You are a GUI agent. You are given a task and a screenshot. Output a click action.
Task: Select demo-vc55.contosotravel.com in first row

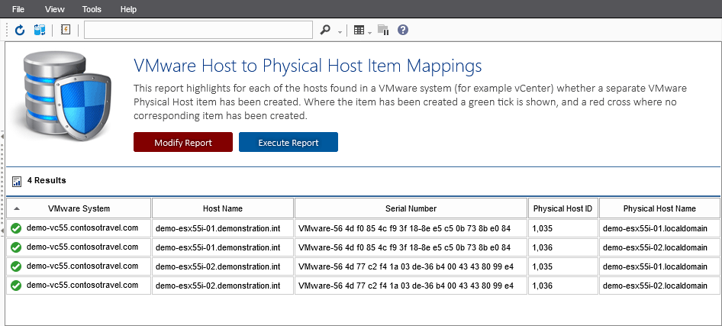(x=82, y=228)
